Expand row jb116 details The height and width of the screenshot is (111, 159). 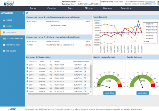tap(27, 65)
